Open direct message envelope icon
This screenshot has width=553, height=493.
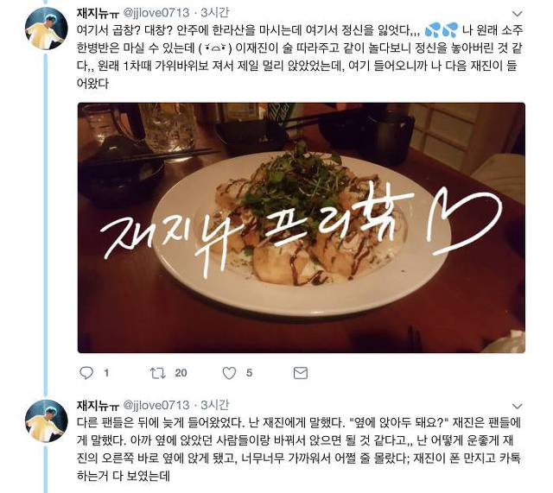[301, 373]
